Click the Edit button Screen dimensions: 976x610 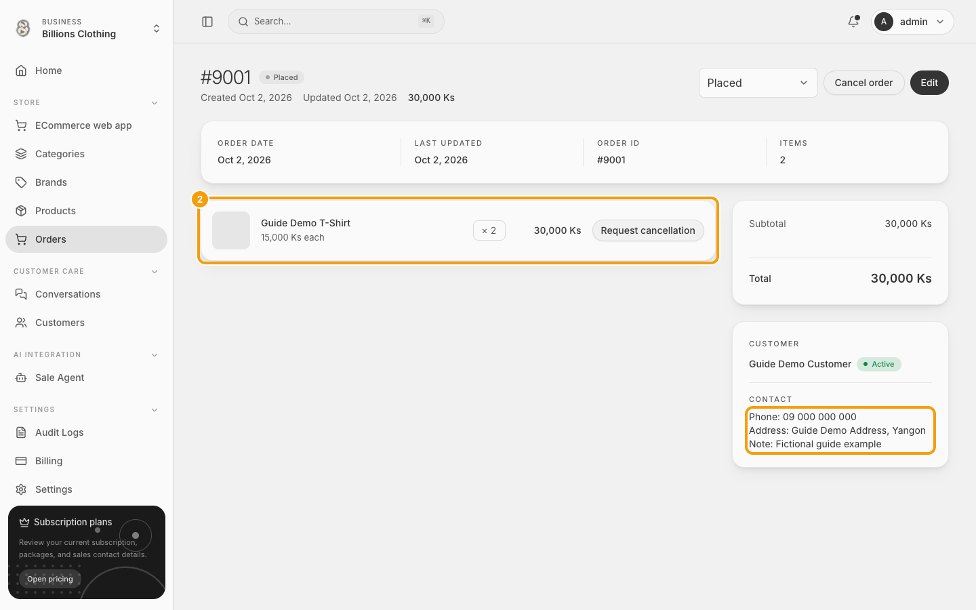(x=929, y=83)
